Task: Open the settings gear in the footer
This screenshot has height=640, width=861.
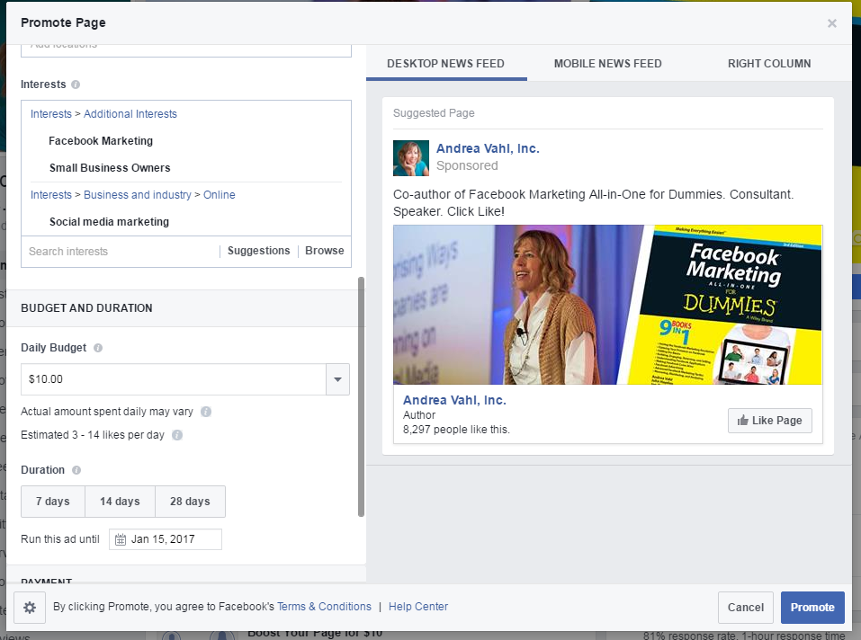Action: pyautogui.click(x=30, y=607)
